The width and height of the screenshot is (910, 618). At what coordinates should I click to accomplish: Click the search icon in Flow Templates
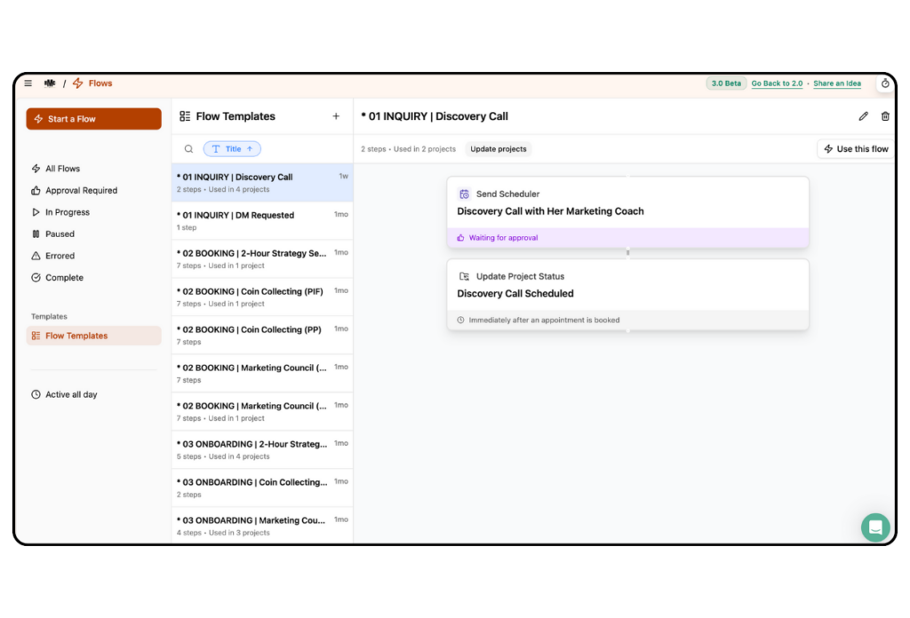(188, 148)
